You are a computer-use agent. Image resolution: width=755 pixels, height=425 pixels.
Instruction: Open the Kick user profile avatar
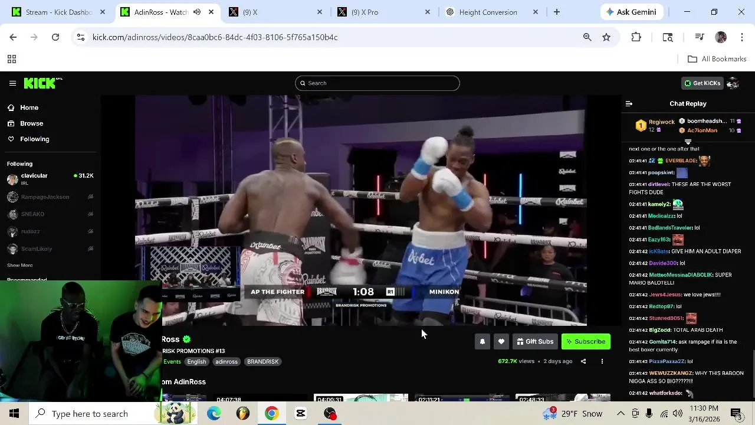tap(733, 83)
